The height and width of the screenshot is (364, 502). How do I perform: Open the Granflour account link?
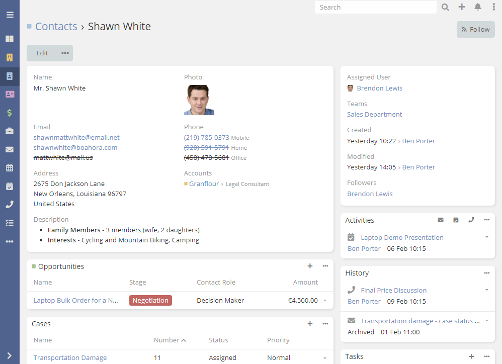tap(203, 184)
